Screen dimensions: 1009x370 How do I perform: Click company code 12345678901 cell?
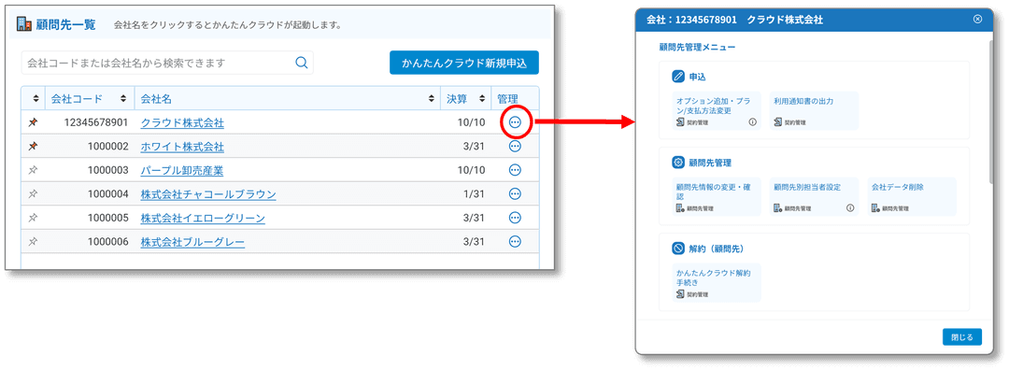pyautogui.click(x=96, y=123)
